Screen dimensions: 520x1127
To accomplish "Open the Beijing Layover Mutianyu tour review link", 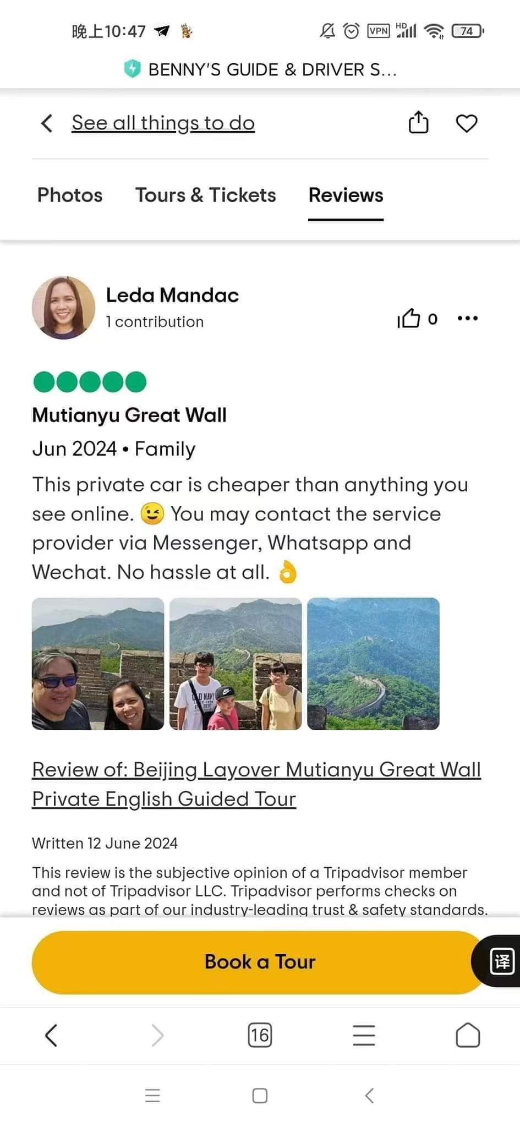I will (256, 784).
